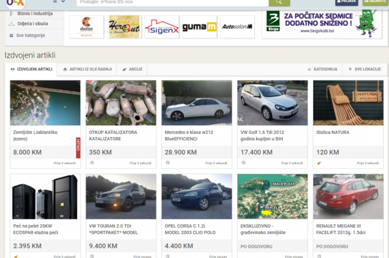Switch to Artikli iz OLX radnji tab
The width and height of the screenshot is (389, 258).
(87, 69)
